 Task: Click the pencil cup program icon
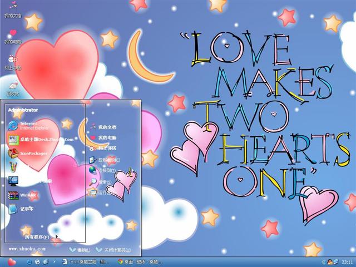pos(13,167)
